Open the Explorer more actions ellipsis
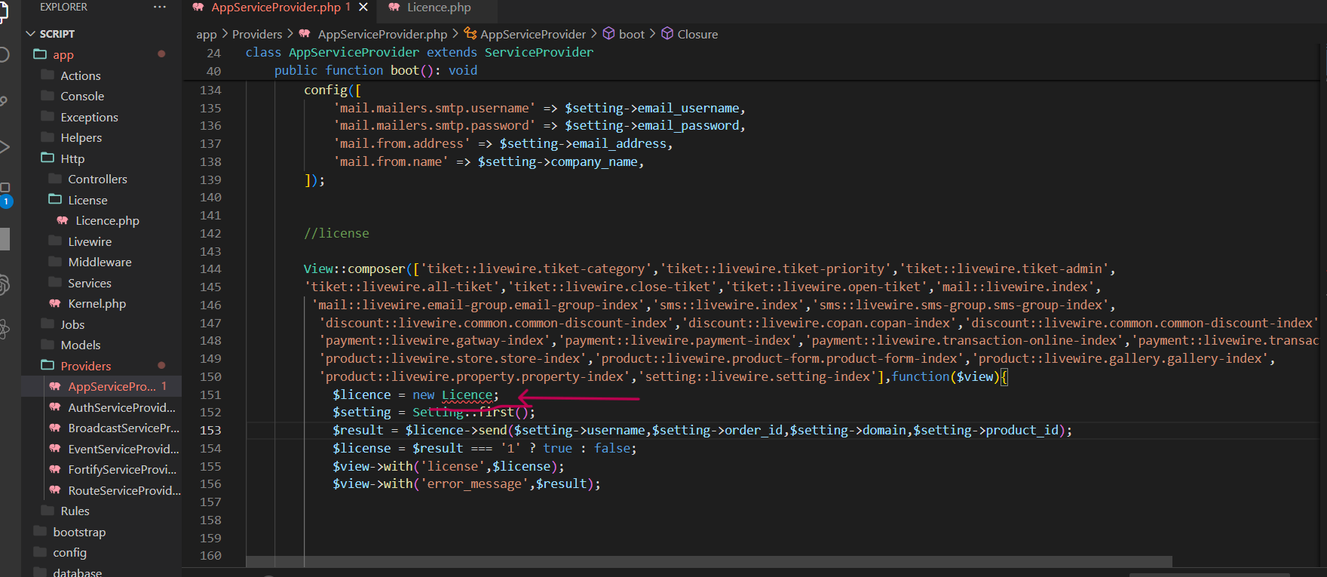The image size is (1327, 577). 159,7
